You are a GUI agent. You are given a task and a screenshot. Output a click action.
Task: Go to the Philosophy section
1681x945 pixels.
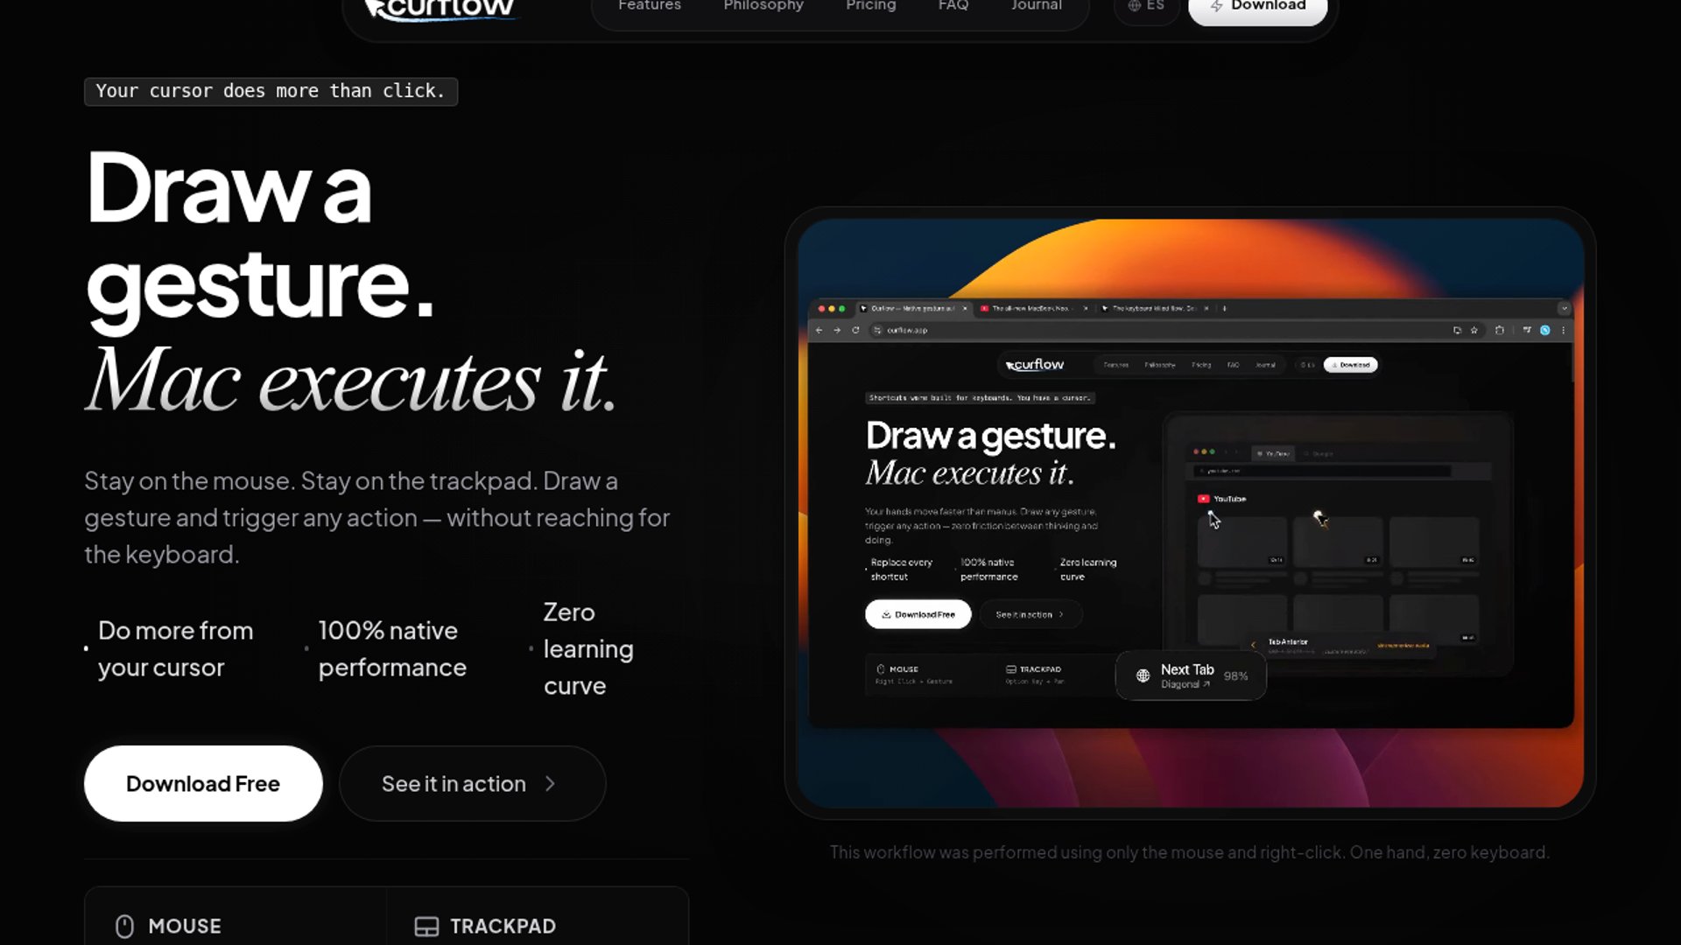[x=763, y=6]
